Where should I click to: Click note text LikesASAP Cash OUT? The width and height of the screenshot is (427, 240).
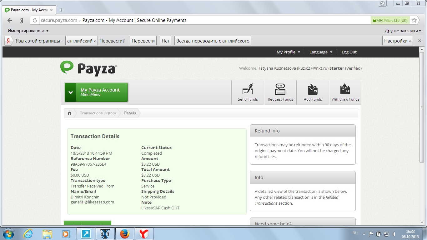tap(160, 208)
